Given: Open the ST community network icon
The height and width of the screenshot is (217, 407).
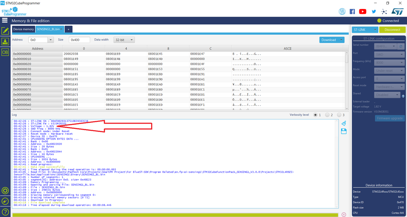Looking at the screenshot, I should (384, 11).
